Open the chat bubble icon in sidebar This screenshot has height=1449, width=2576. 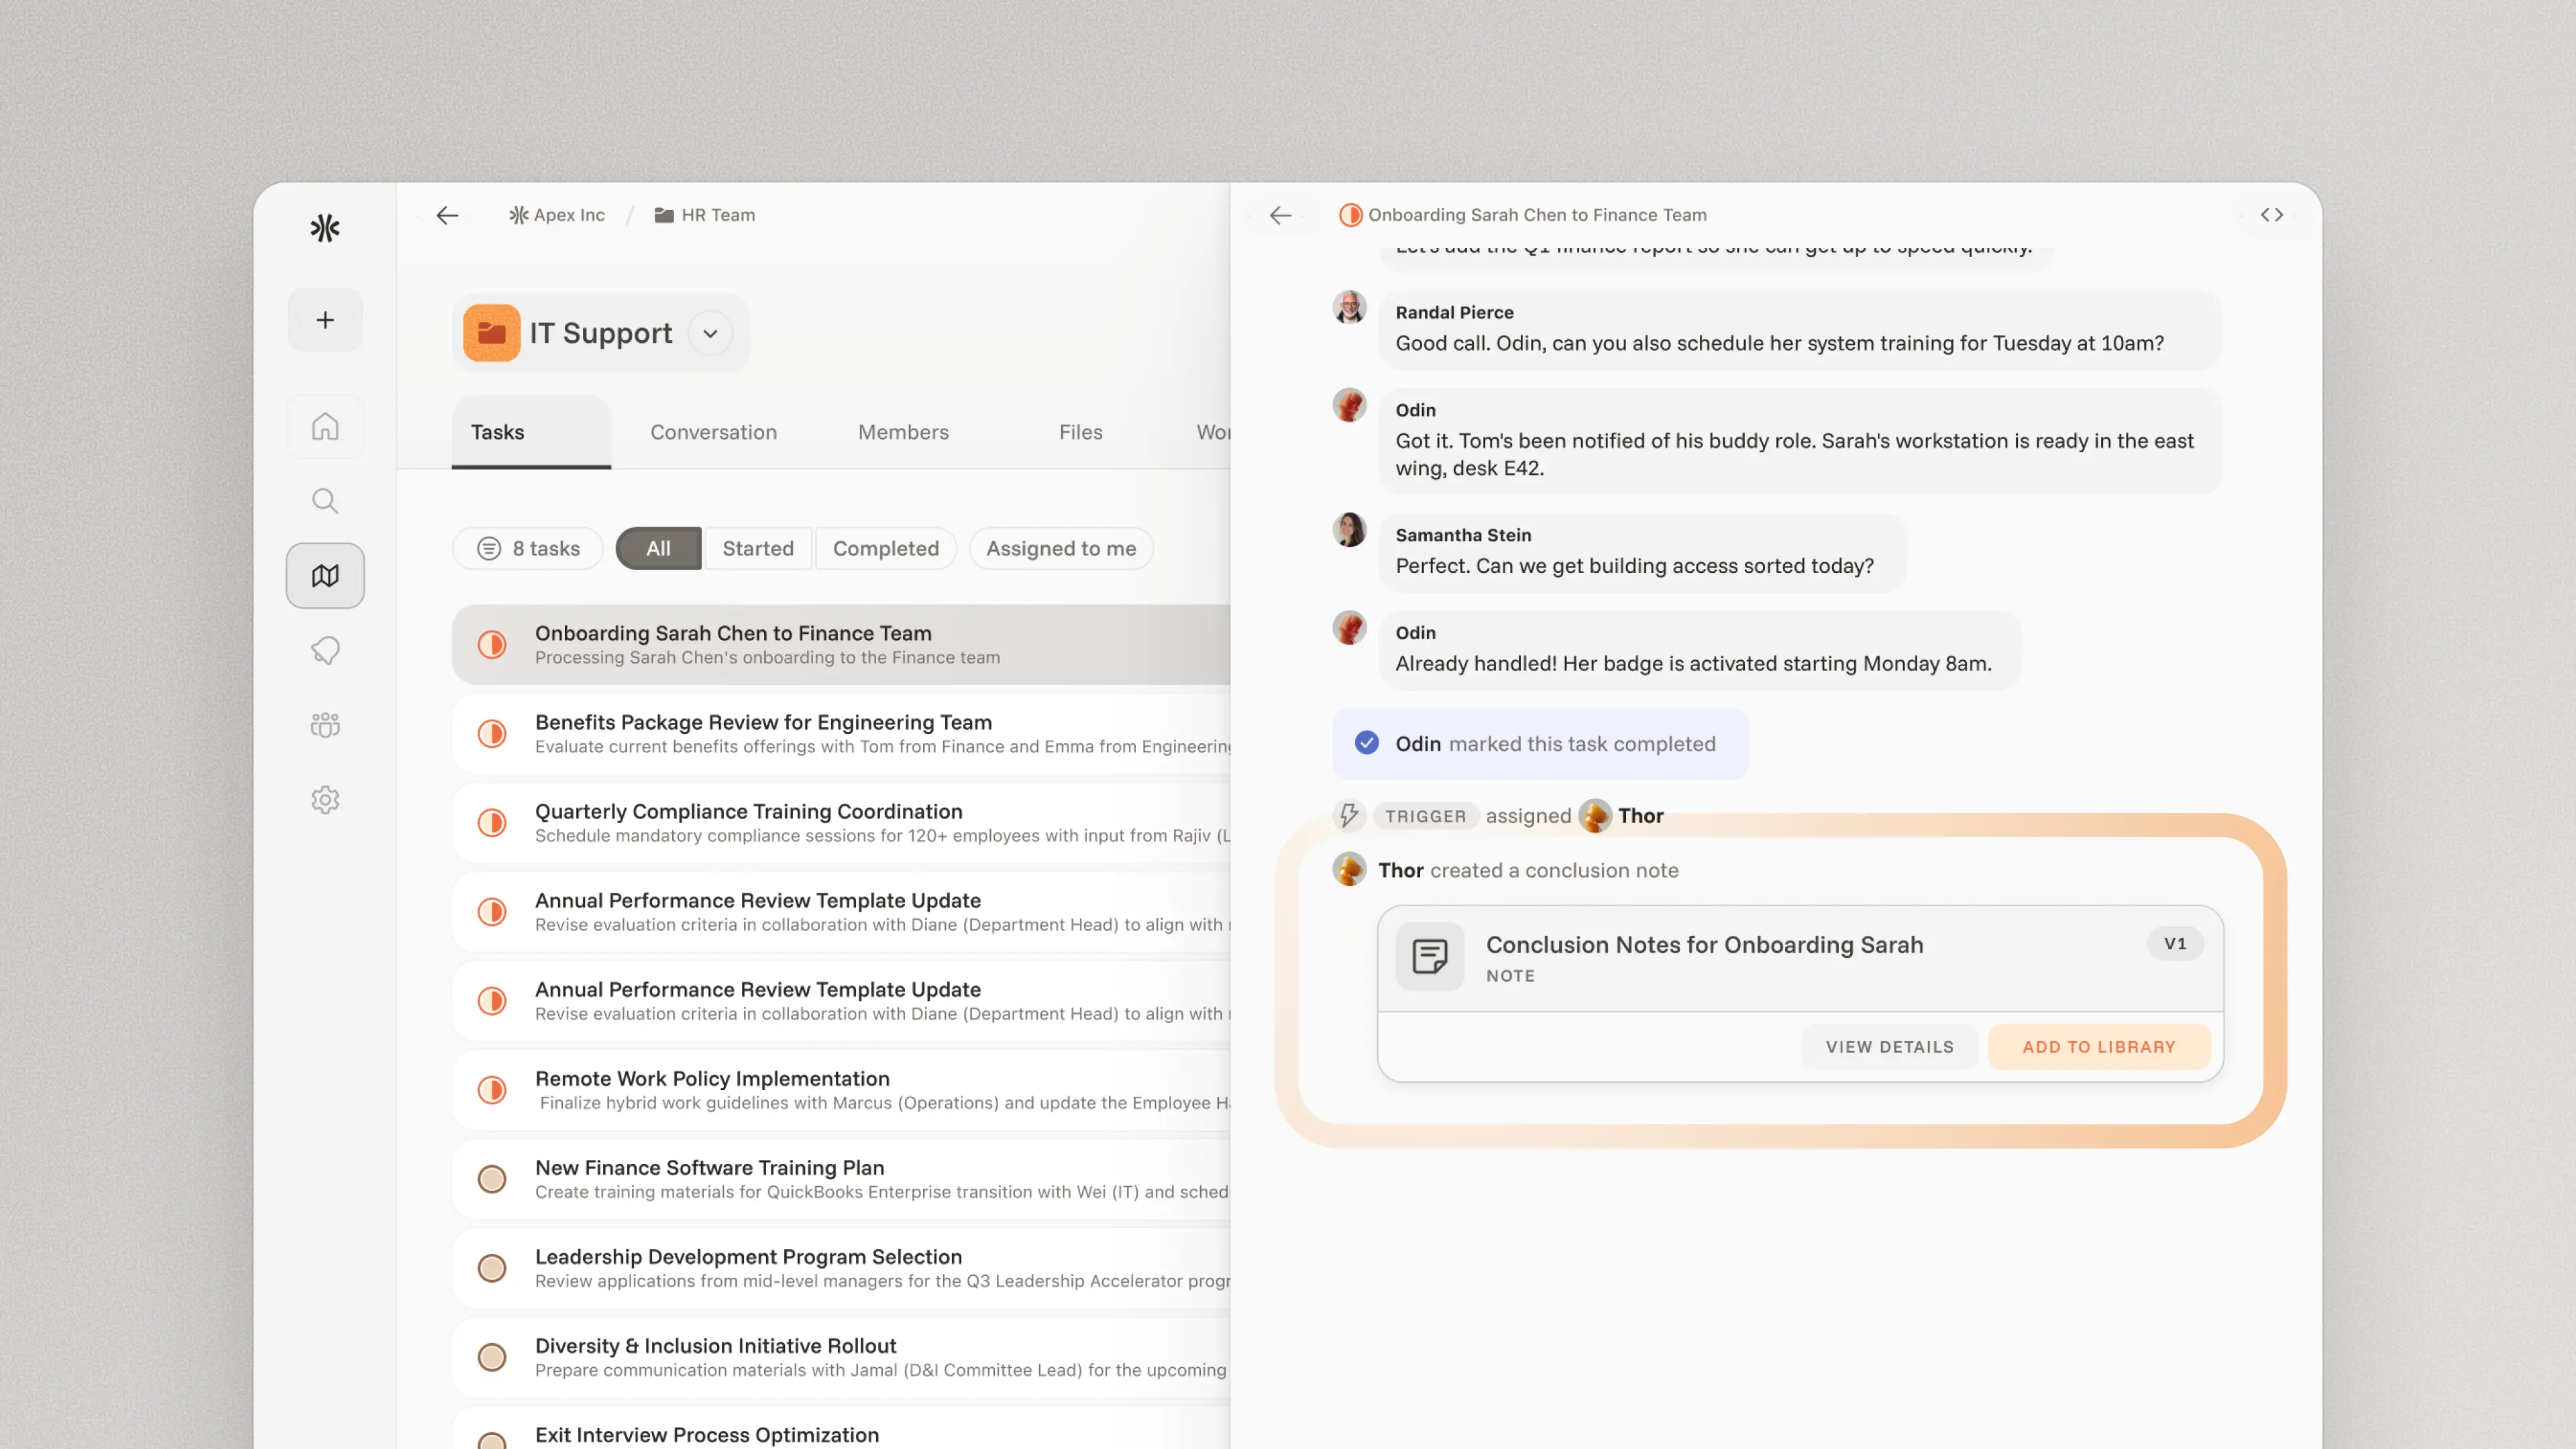pyautogui.click(x=325, y=651)
